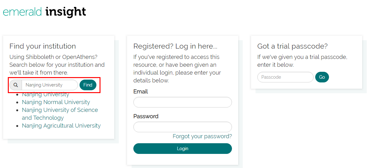Click the emerald insight logo
Image resolution: width=370 pixels, height=168 pixels.
(x=44, y=12)
